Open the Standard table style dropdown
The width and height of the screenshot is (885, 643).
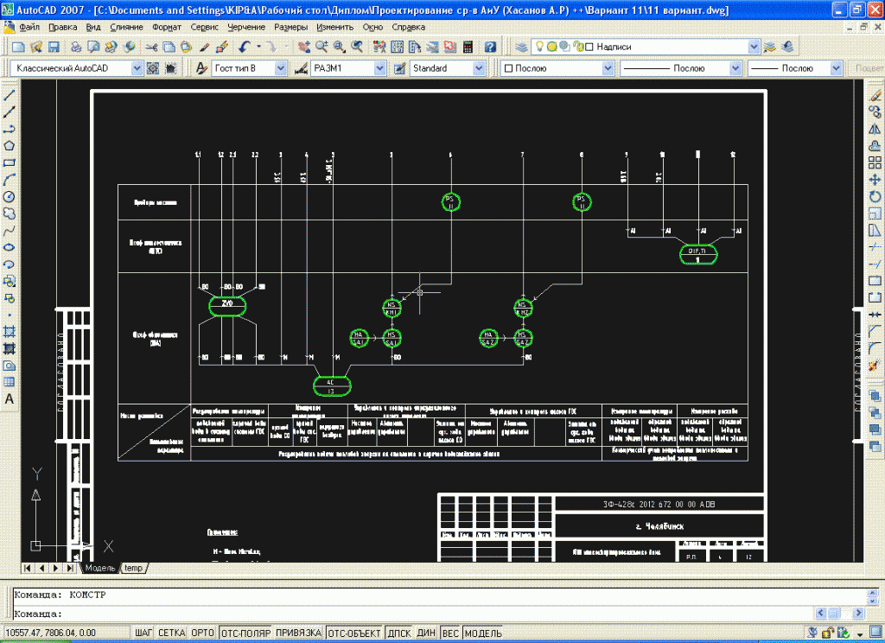(479, 68)
